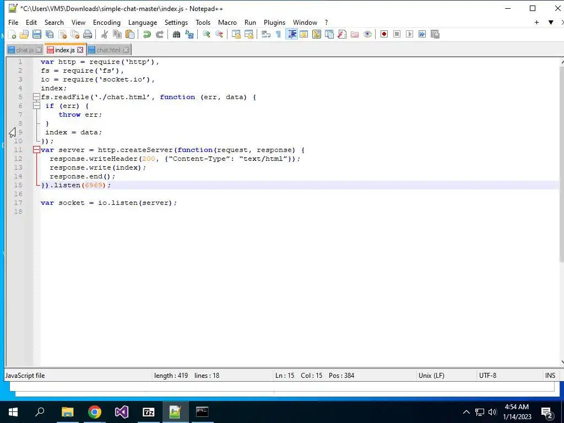Close the chat.html tab with its X

pyautogui.click(x=126, y=50)
